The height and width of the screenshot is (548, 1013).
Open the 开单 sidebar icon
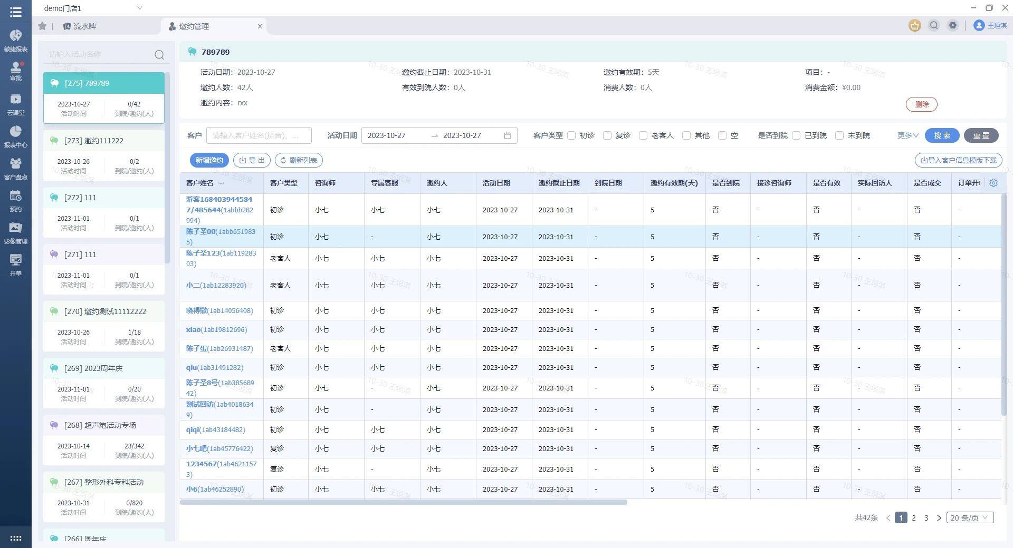coord(16,265)
